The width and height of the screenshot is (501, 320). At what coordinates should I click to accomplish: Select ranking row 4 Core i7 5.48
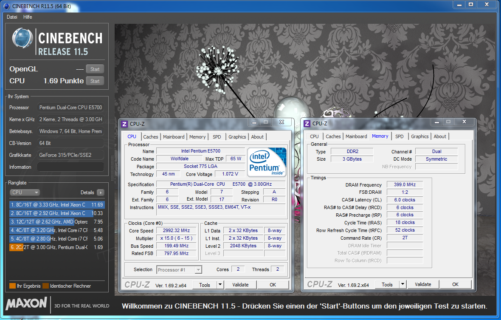tap(57, 230)
